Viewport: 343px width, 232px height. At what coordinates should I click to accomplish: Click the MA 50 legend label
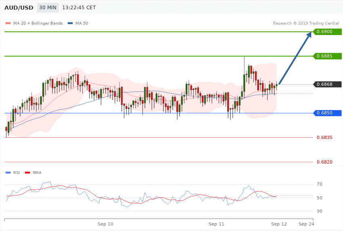pyautogui.click(x=82, y=23)
